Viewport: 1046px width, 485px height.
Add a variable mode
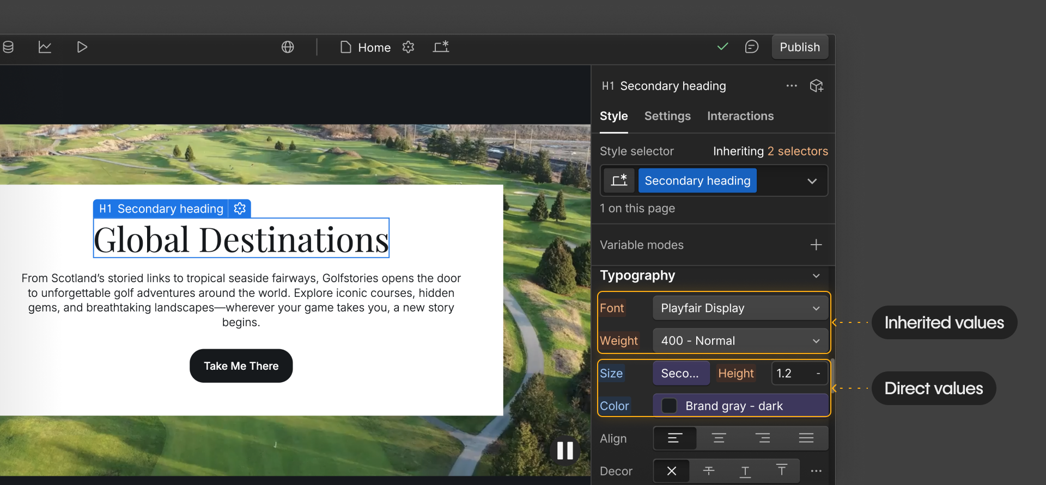click(x=816, y=245)
